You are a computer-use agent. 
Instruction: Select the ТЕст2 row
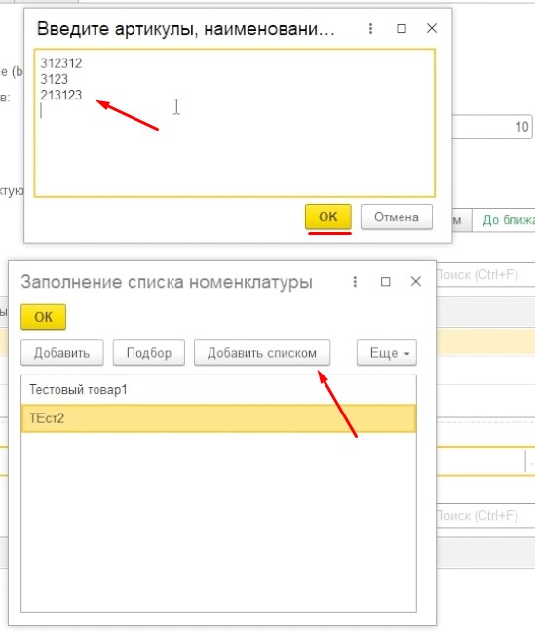[x=218, y=418]
